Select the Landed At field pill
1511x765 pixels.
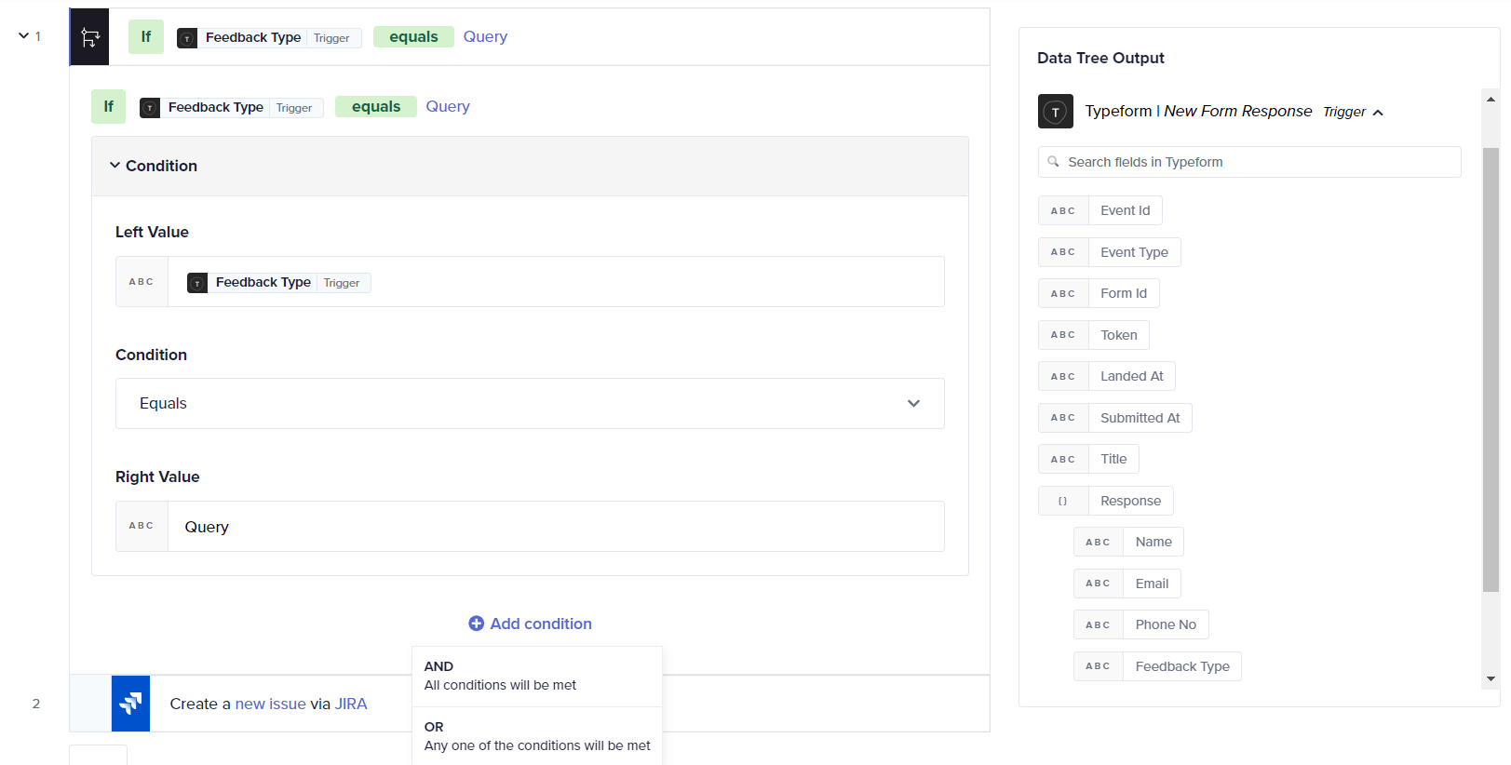(x=1107, y=376)
